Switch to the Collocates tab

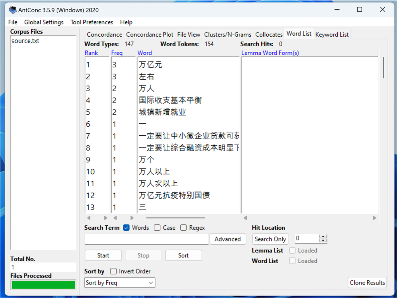click(269, 34)
